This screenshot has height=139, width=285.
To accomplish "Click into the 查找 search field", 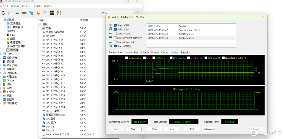I will [117, 13].
